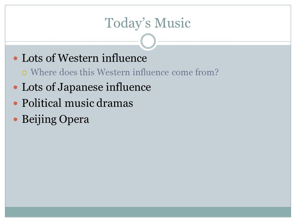Click the word "Opera" in the last bullet
This screenshot has height=222, width=296.
74,120
